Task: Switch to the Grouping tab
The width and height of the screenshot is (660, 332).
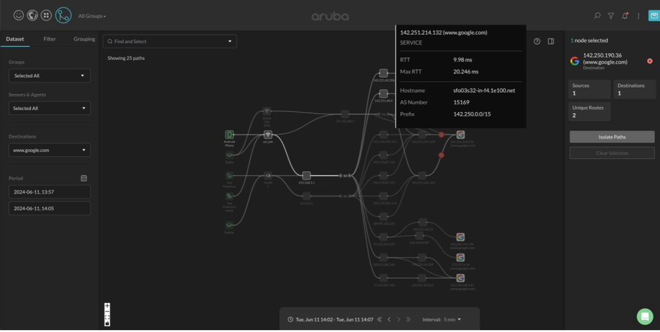Action: 84,39
